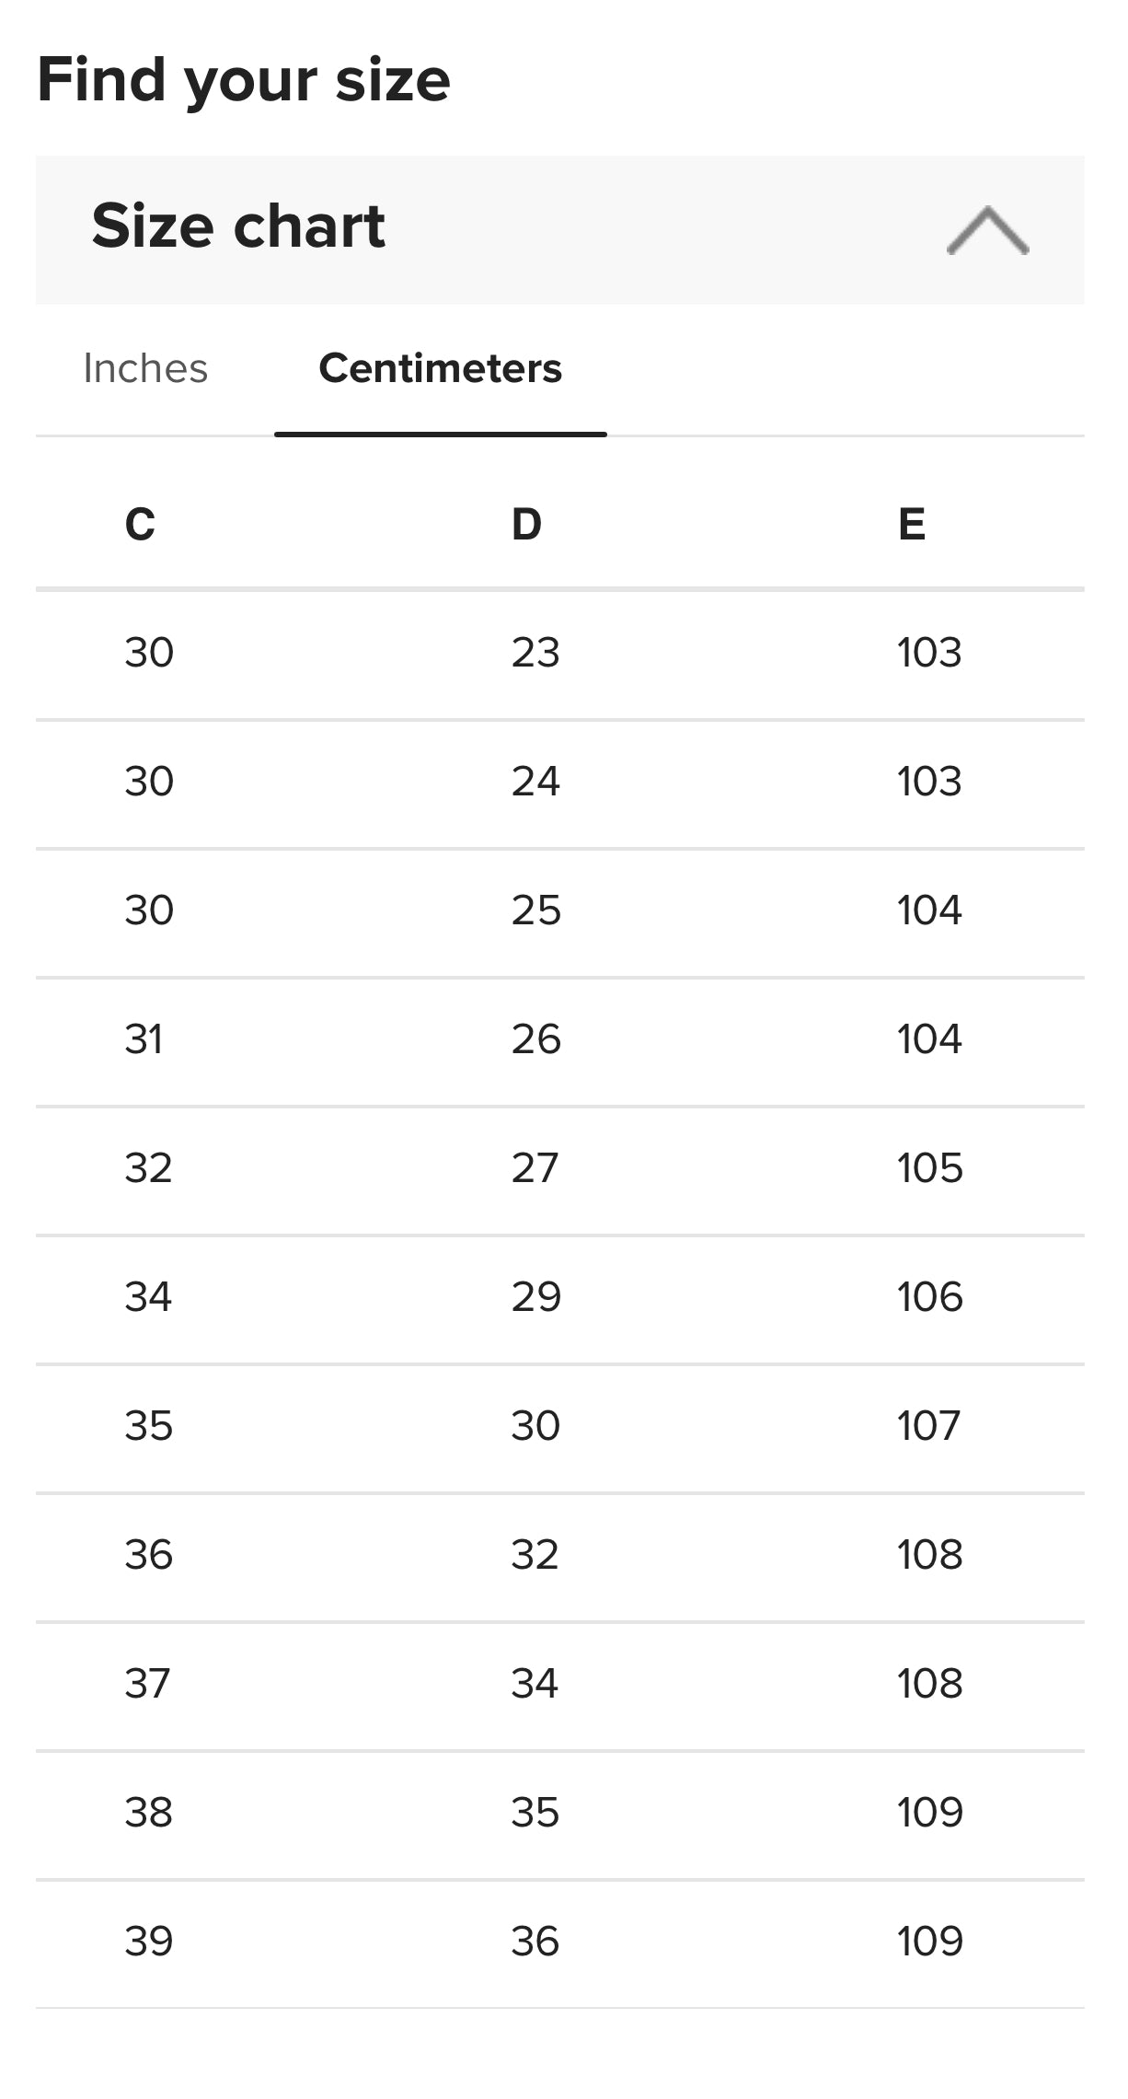The image size is (1128, 2099).
Task: Select the value 24 in column D
Action: 535,782
